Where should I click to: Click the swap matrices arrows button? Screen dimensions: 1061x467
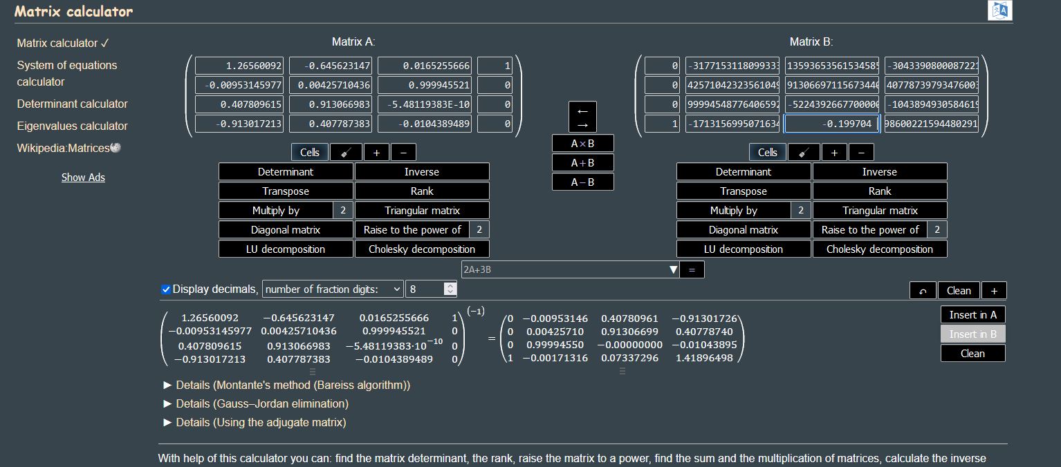582,117
